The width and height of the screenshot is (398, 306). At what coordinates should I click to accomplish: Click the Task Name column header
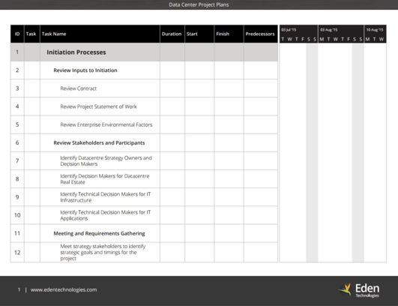pyautogui.click(x=100, y=34)
